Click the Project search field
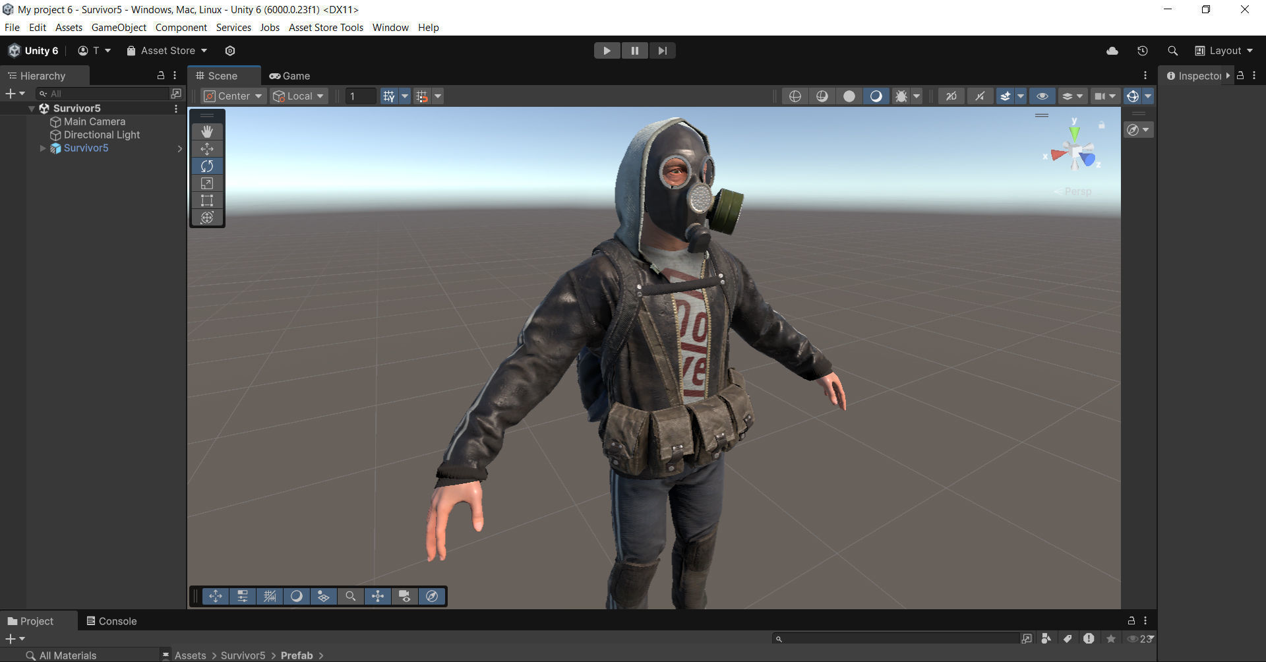Image resolution: width=1266 pixels, height=662 pixels. pos(895,638)
